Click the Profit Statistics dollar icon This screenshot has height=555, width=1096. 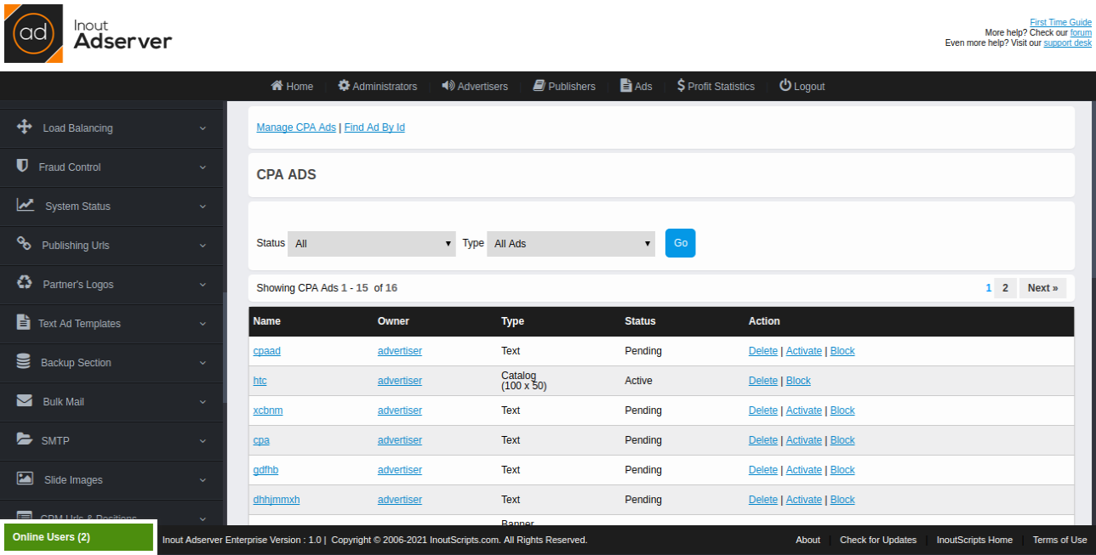[681, 86]
